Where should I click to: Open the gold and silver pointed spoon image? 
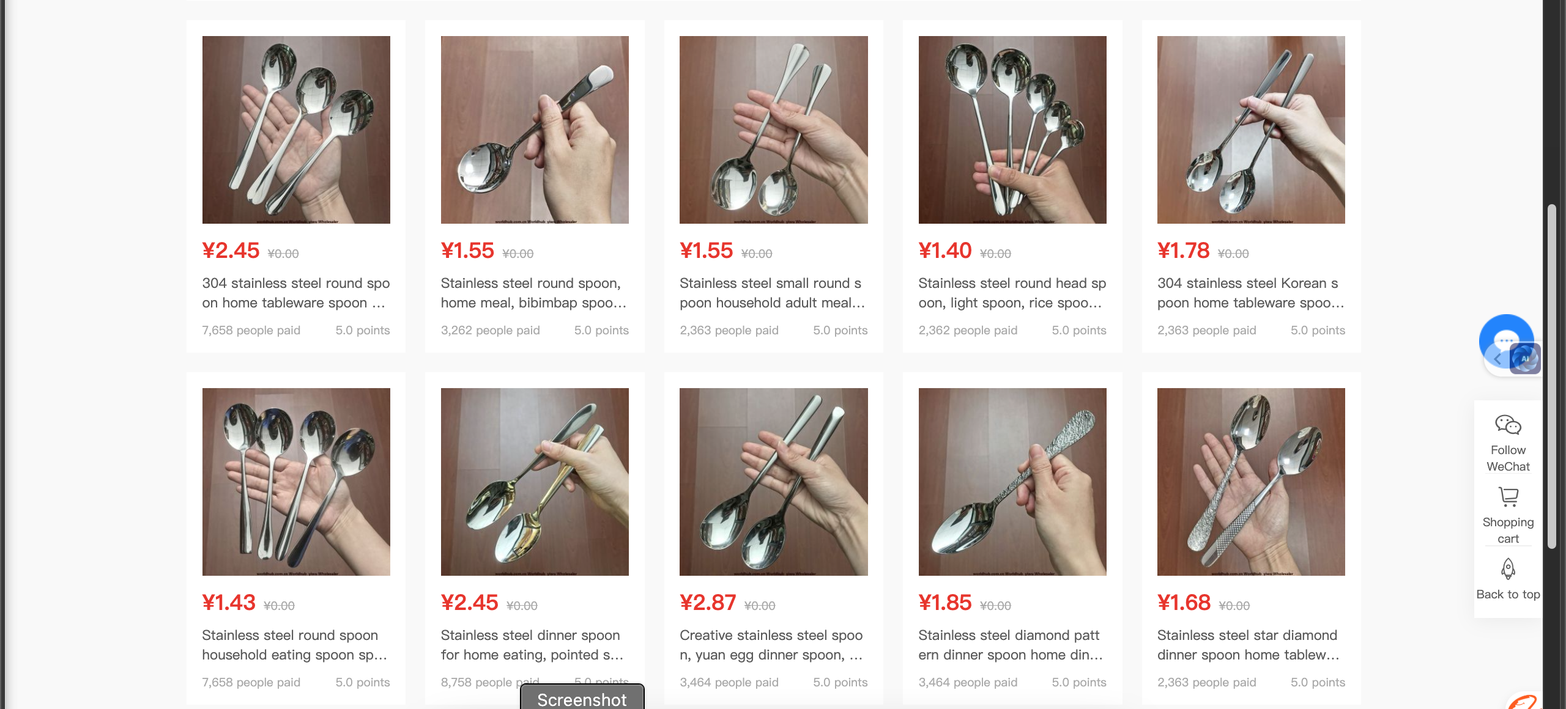pos(535,482)
